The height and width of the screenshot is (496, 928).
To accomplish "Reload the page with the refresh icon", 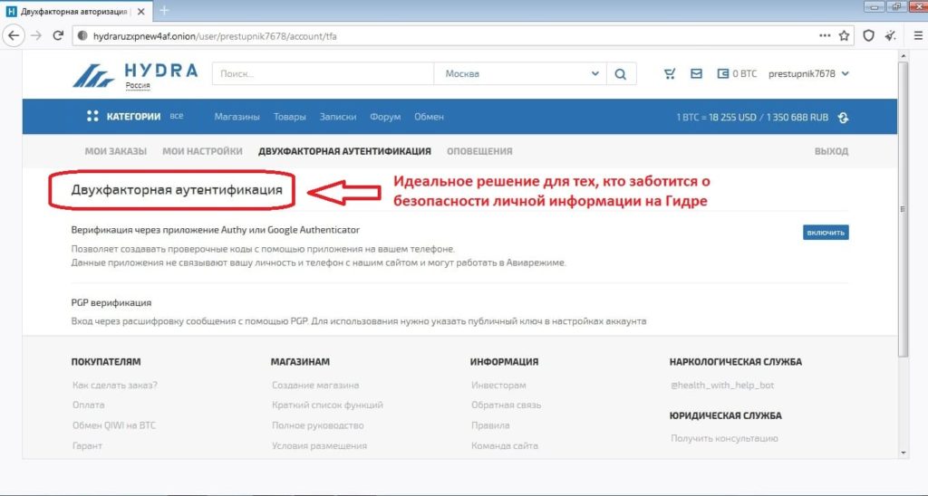I will [x=58, y=35].
